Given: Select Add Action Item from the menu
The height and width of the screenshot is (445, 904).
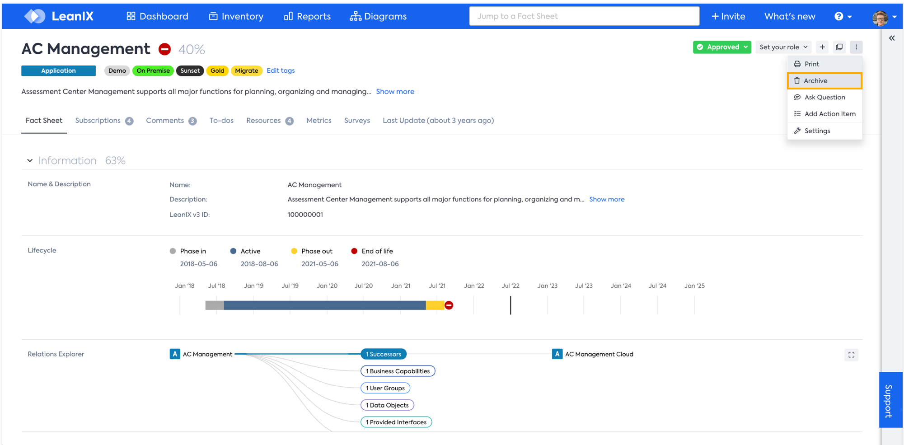Looking at the screenshot, I should 825,114.
